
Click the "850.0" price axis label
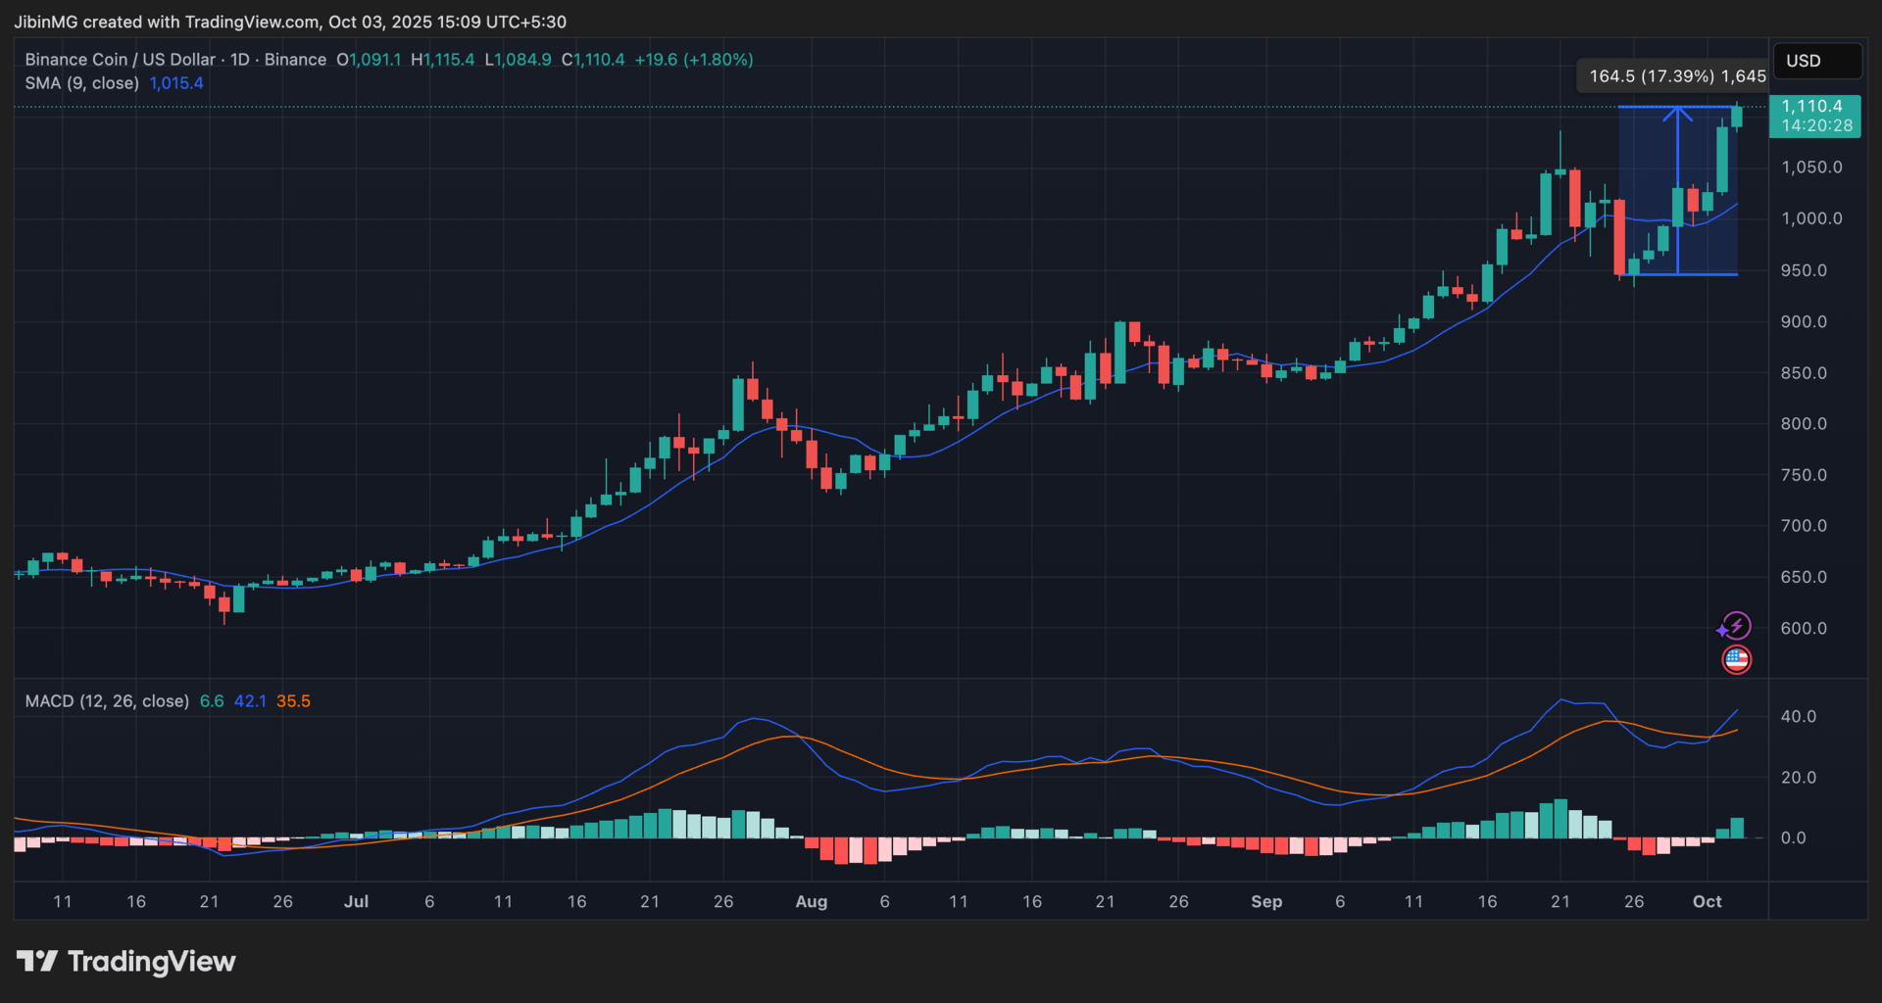pyautogui.click(x=1804, y=373)
